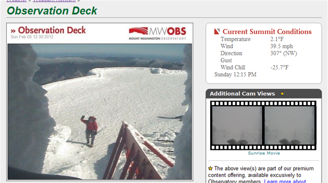Select the 2.1°F temperature reading
Image resolution: width=328 pixels, height=183 pixels.
[x=277, y=39]
